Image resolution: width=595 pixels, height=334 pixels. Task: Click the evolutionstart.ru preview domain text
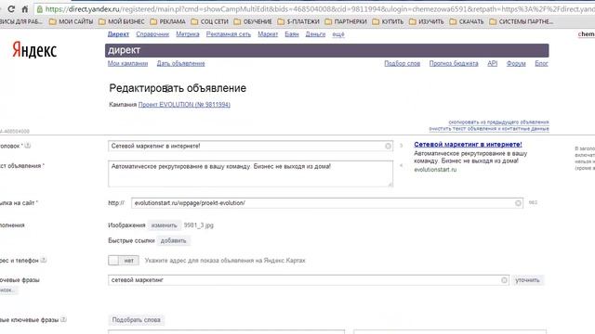click(x=435, y=170)
